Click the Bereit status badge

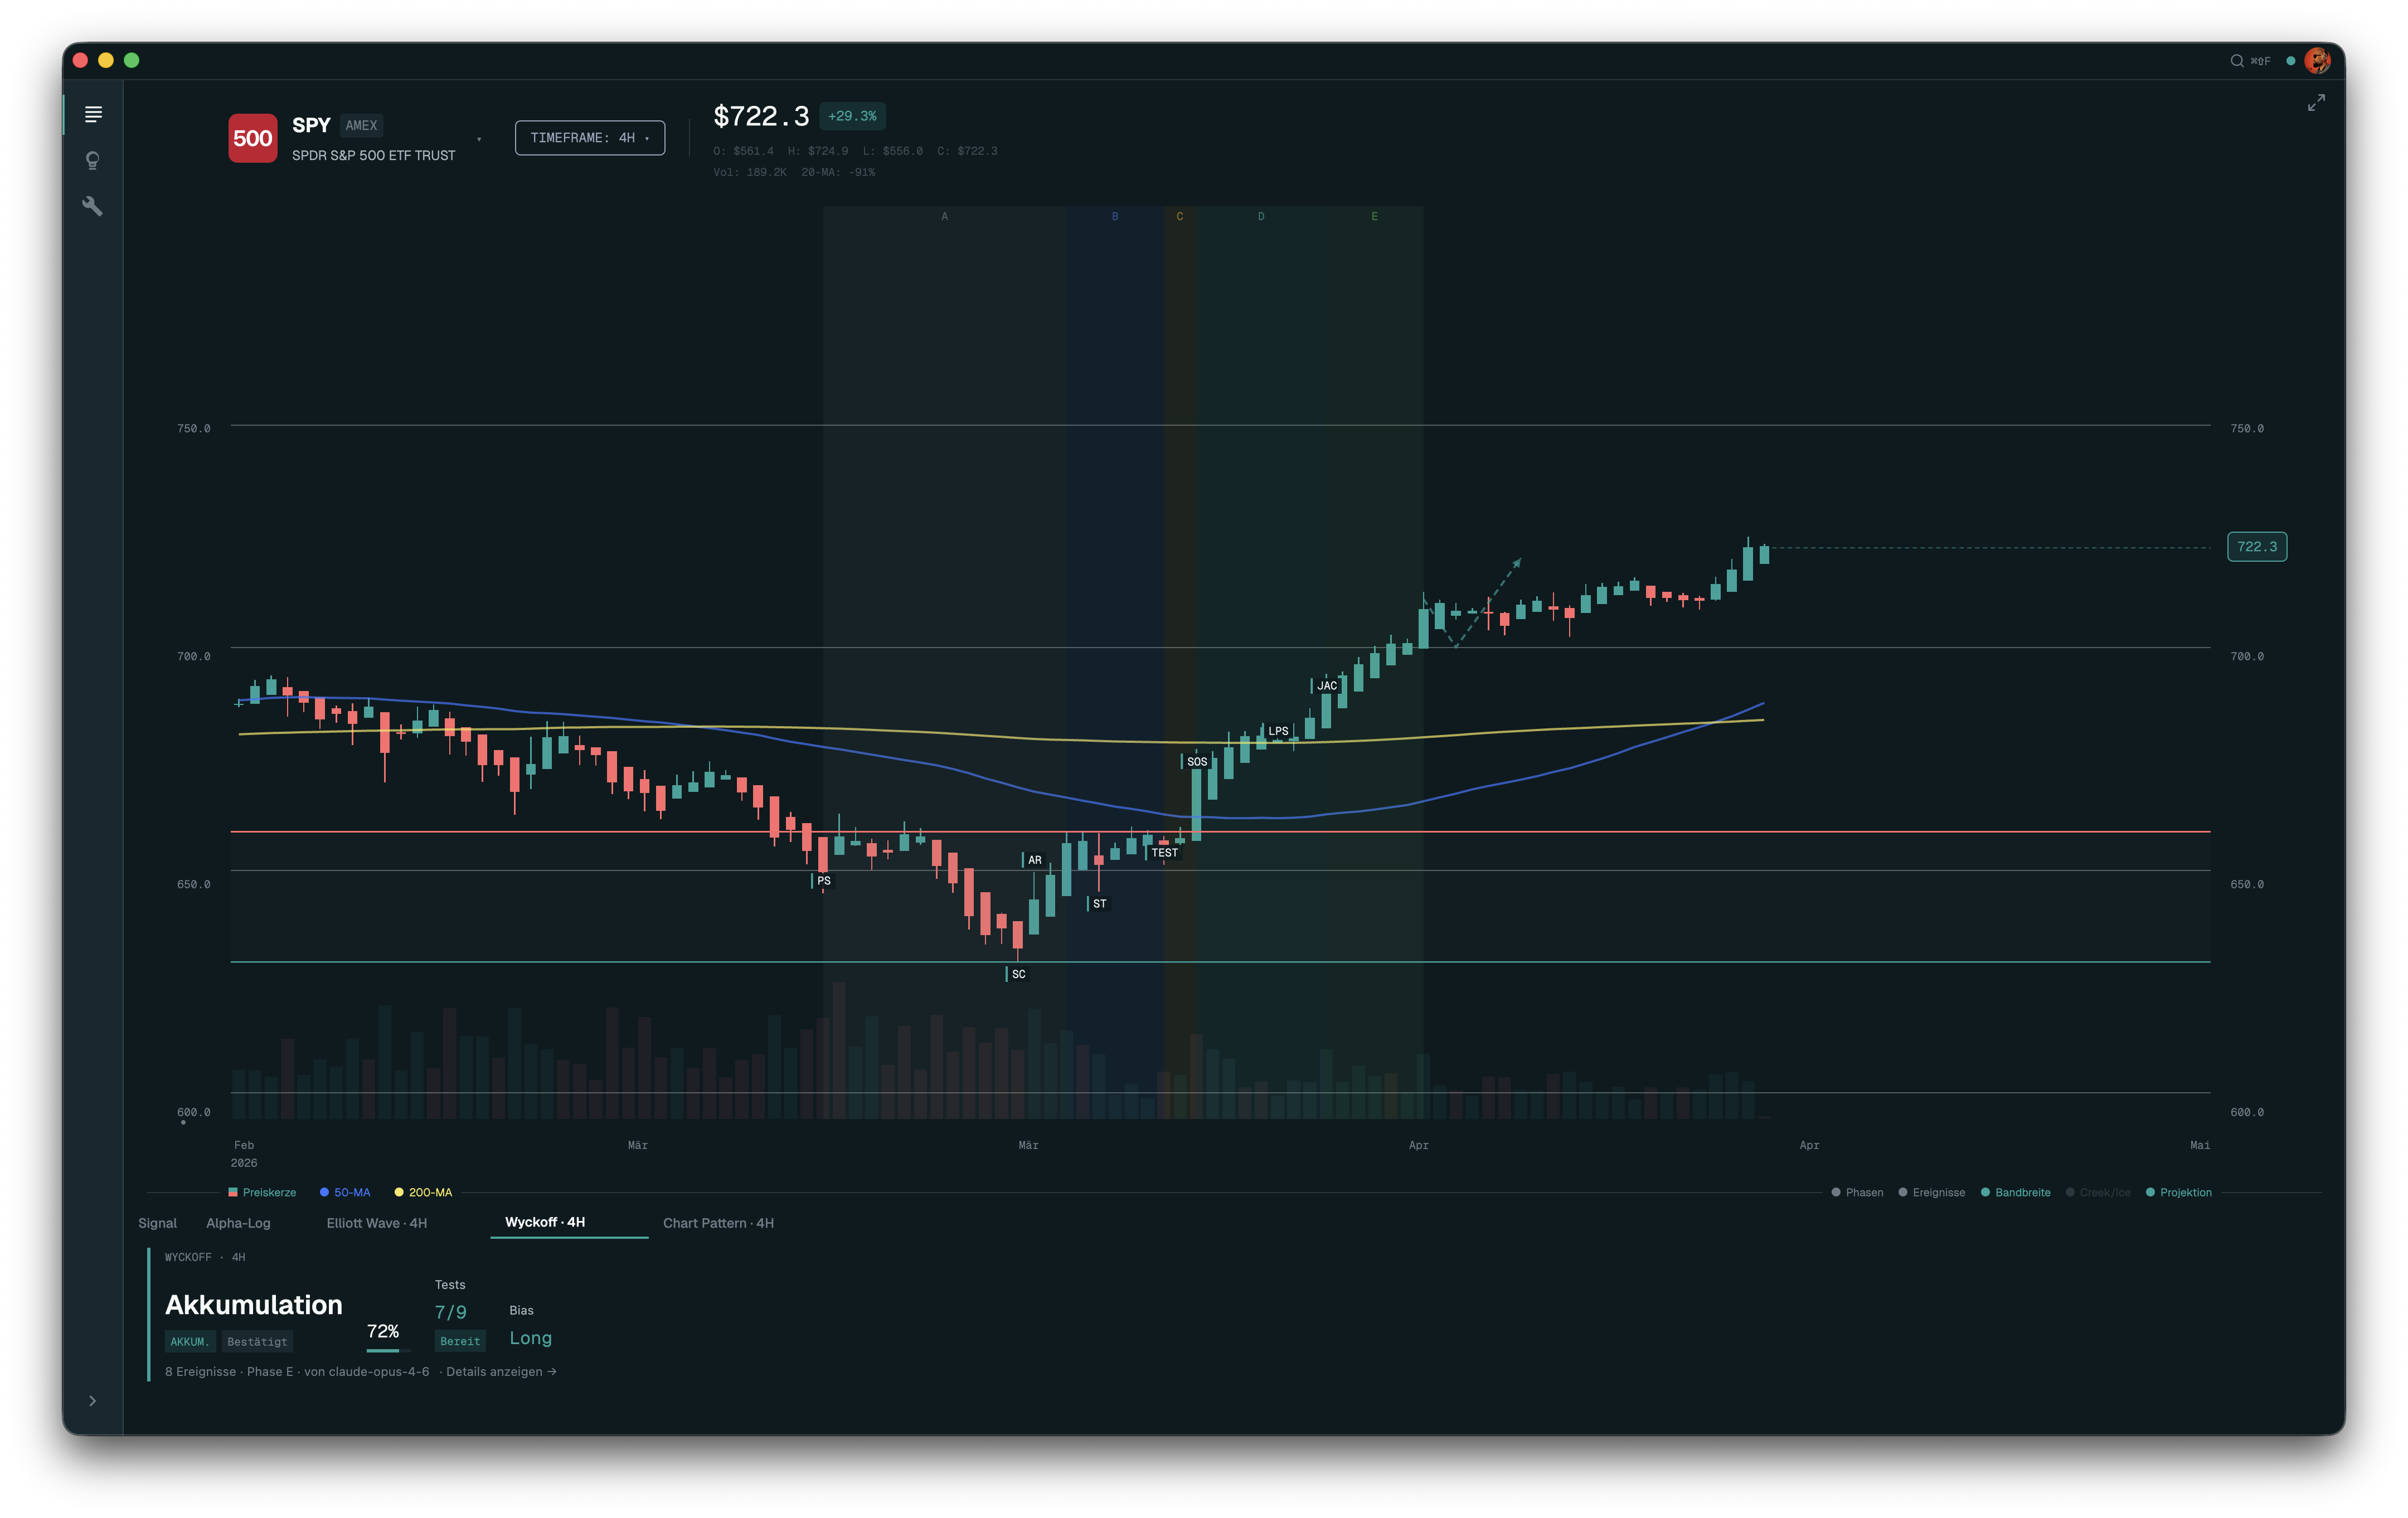(460, 1341)
